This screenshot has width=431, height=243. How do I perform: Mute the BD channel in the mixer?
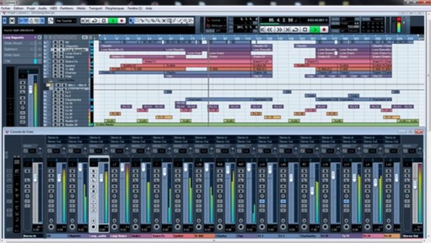[x=51, y=171]
